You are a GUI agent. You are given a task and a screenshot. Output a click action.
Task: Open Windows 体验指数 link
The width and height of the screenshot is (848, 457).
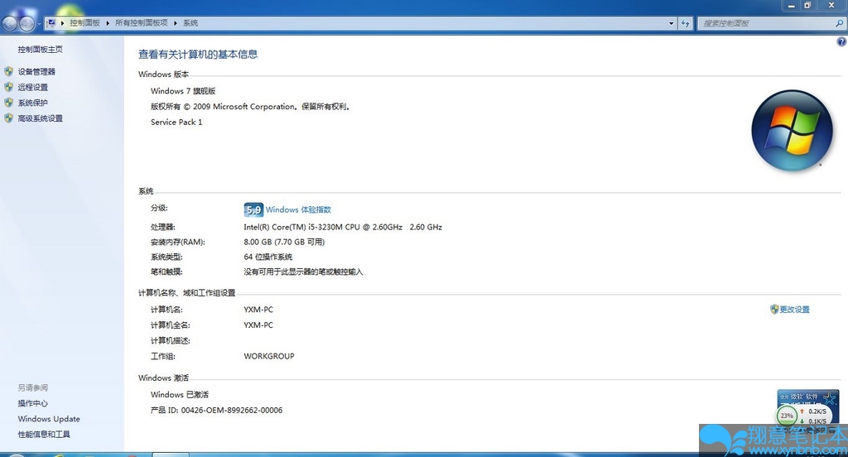pyautogui.click(x=298, y=209)
